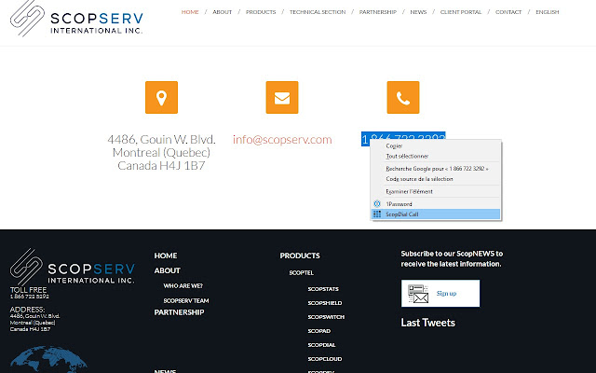This screenshot has width=596, height=373.
Task: Open the footer PRODUCTS link
Action: click(x=300, y=256)
